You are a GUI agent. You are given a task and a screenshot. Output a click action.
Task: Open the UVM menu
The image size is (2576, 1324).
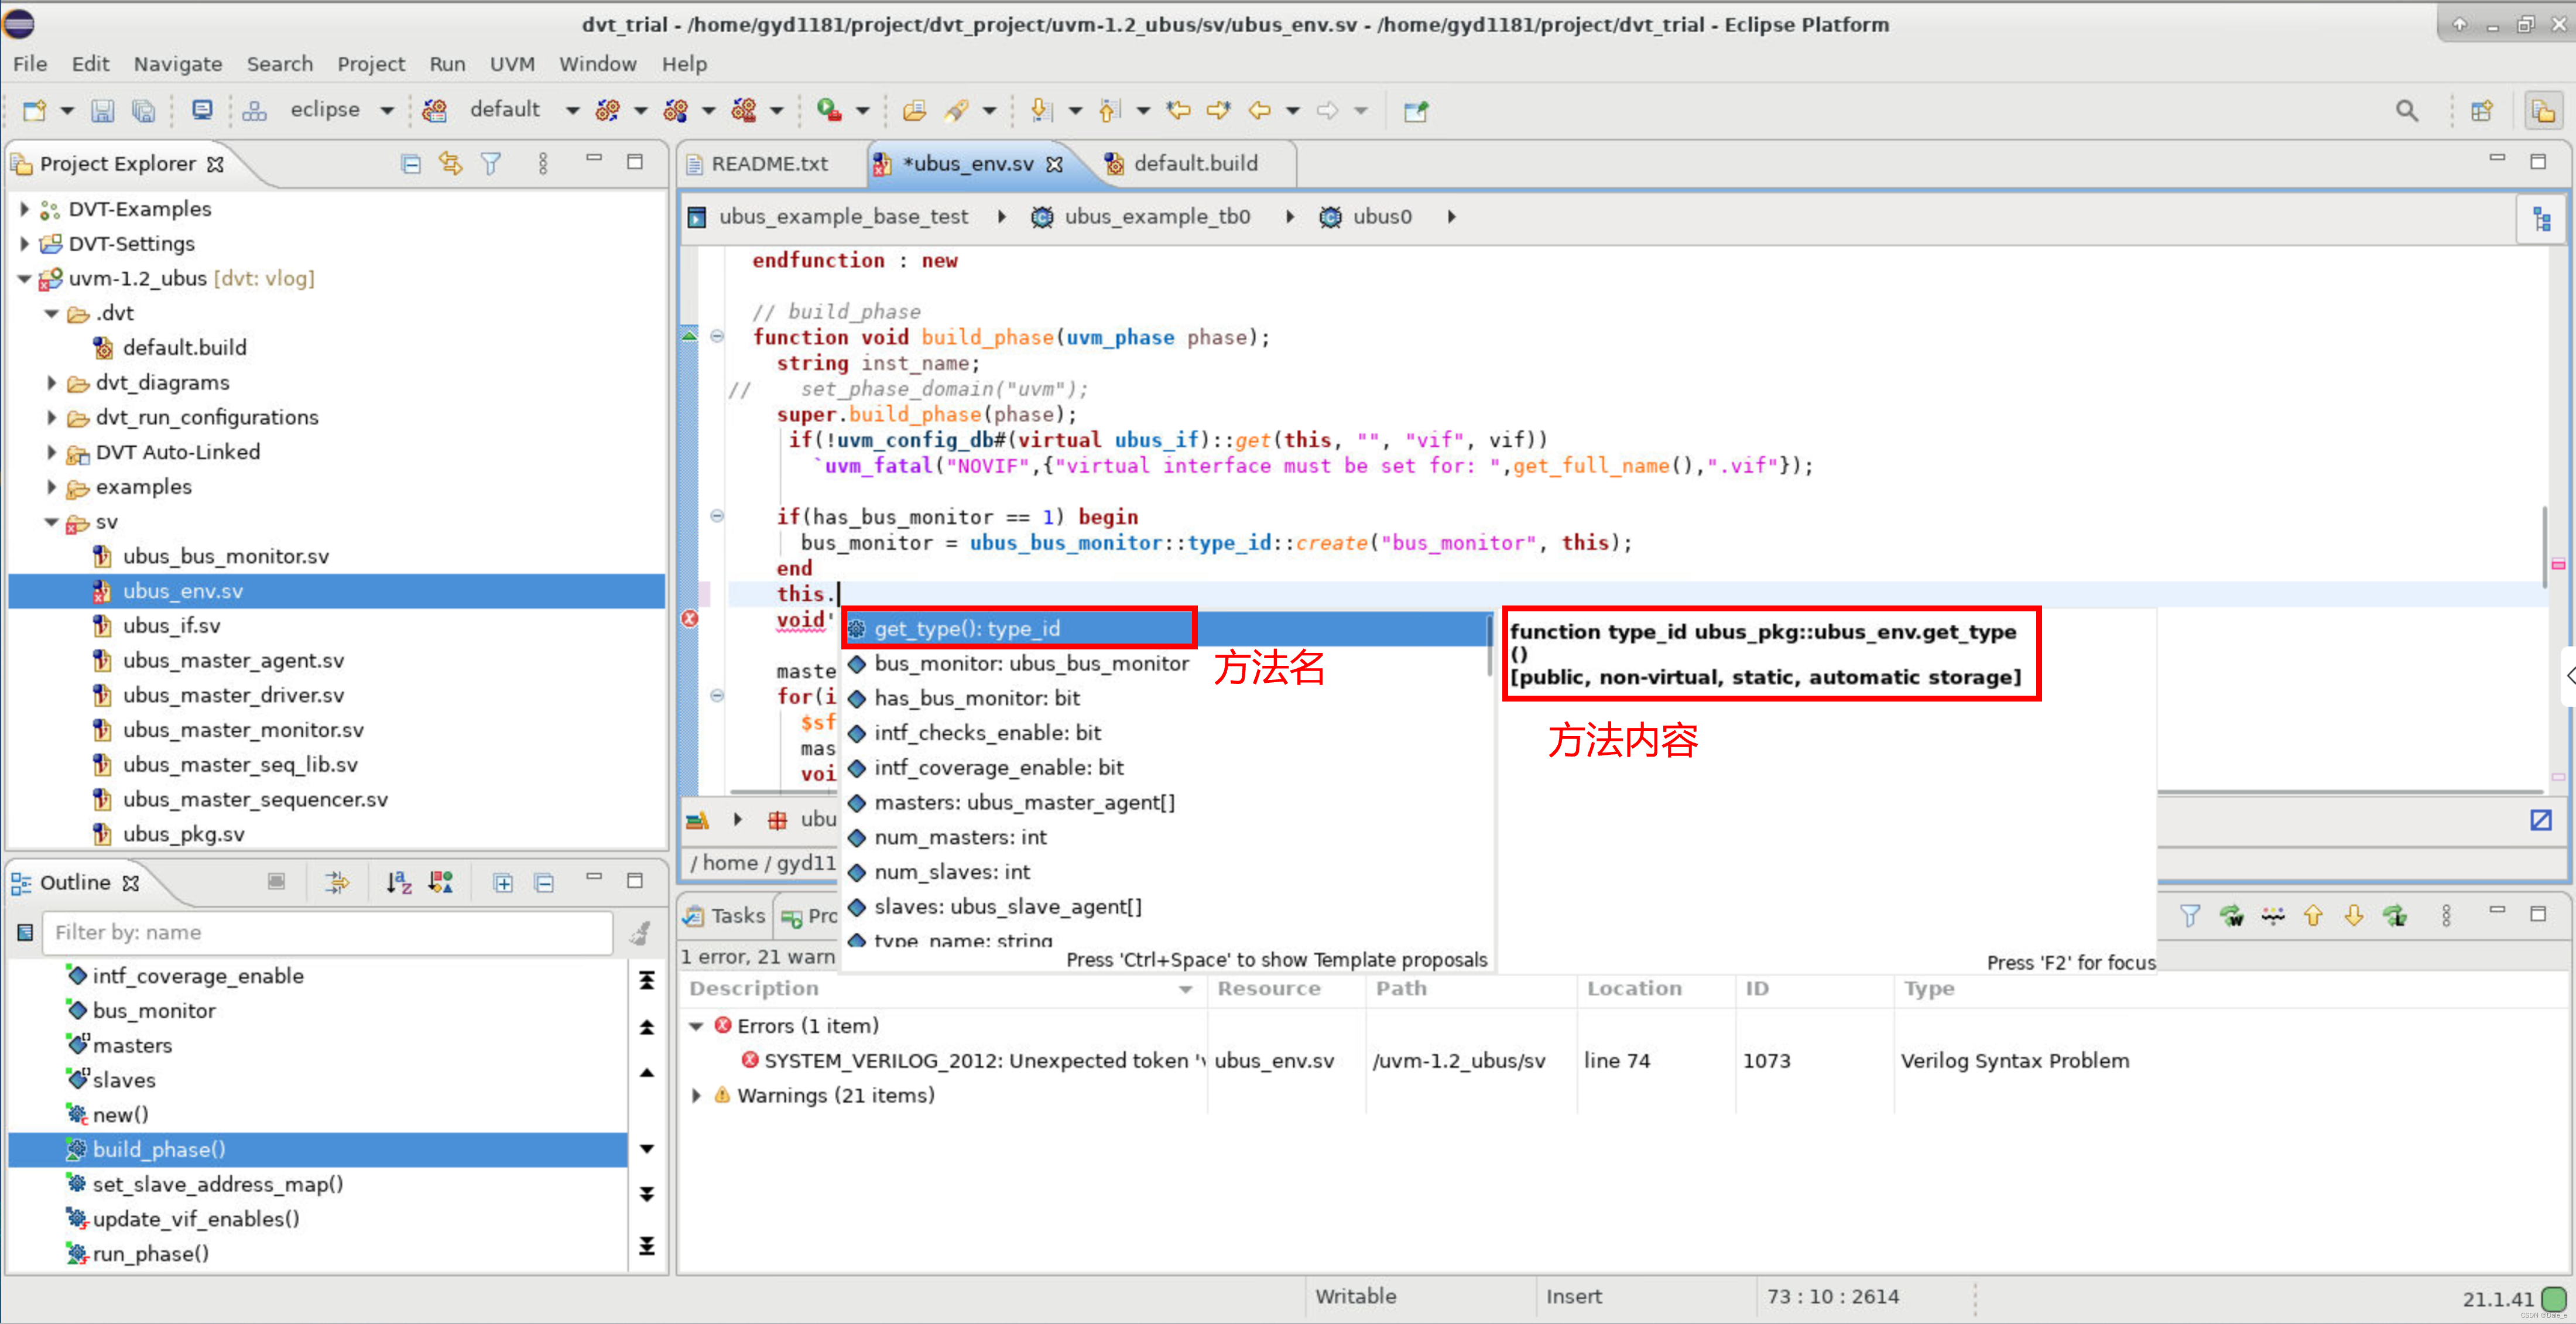511,64
